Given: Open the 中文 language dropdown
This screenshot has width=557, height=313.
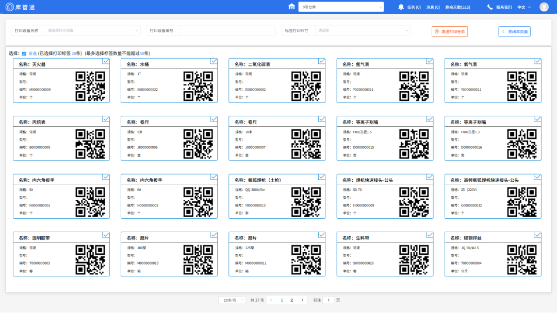Looking at the screenshot, I should (525, 7).
